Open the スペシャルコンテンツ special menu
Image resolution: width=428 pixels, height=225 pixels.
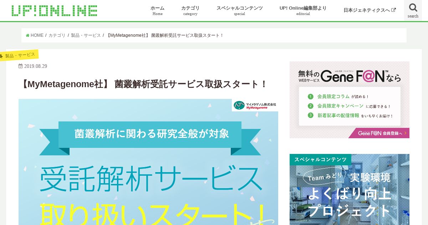(239, 10)
